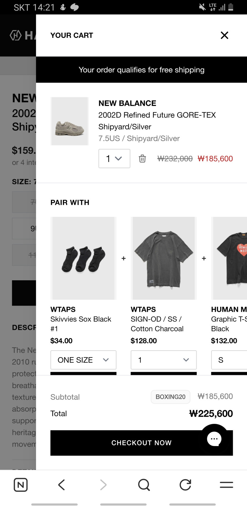Open the chat support bubble
The image size is (247, 509).
pos(214,438)
